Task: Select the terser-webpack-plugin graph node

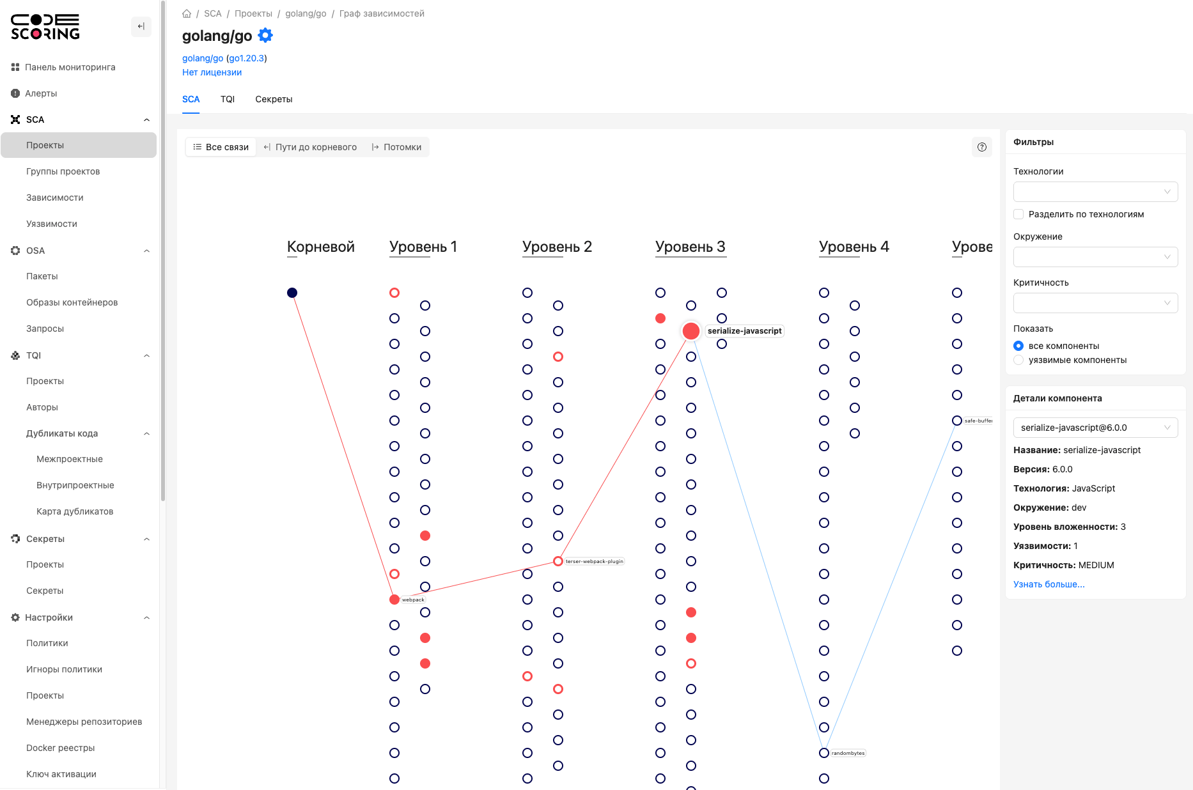Action: [x=558, y=561]
